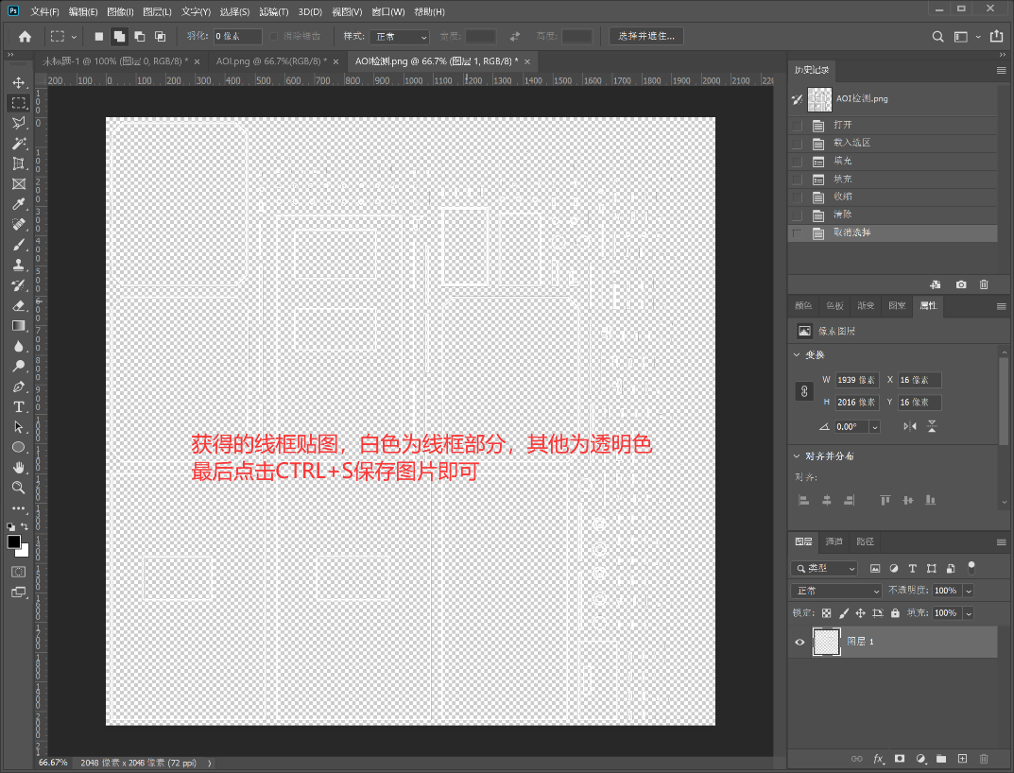This screenshot has height=773, width=1014.
Task: Open the 图像(I) menu
Action: (120, 11)
